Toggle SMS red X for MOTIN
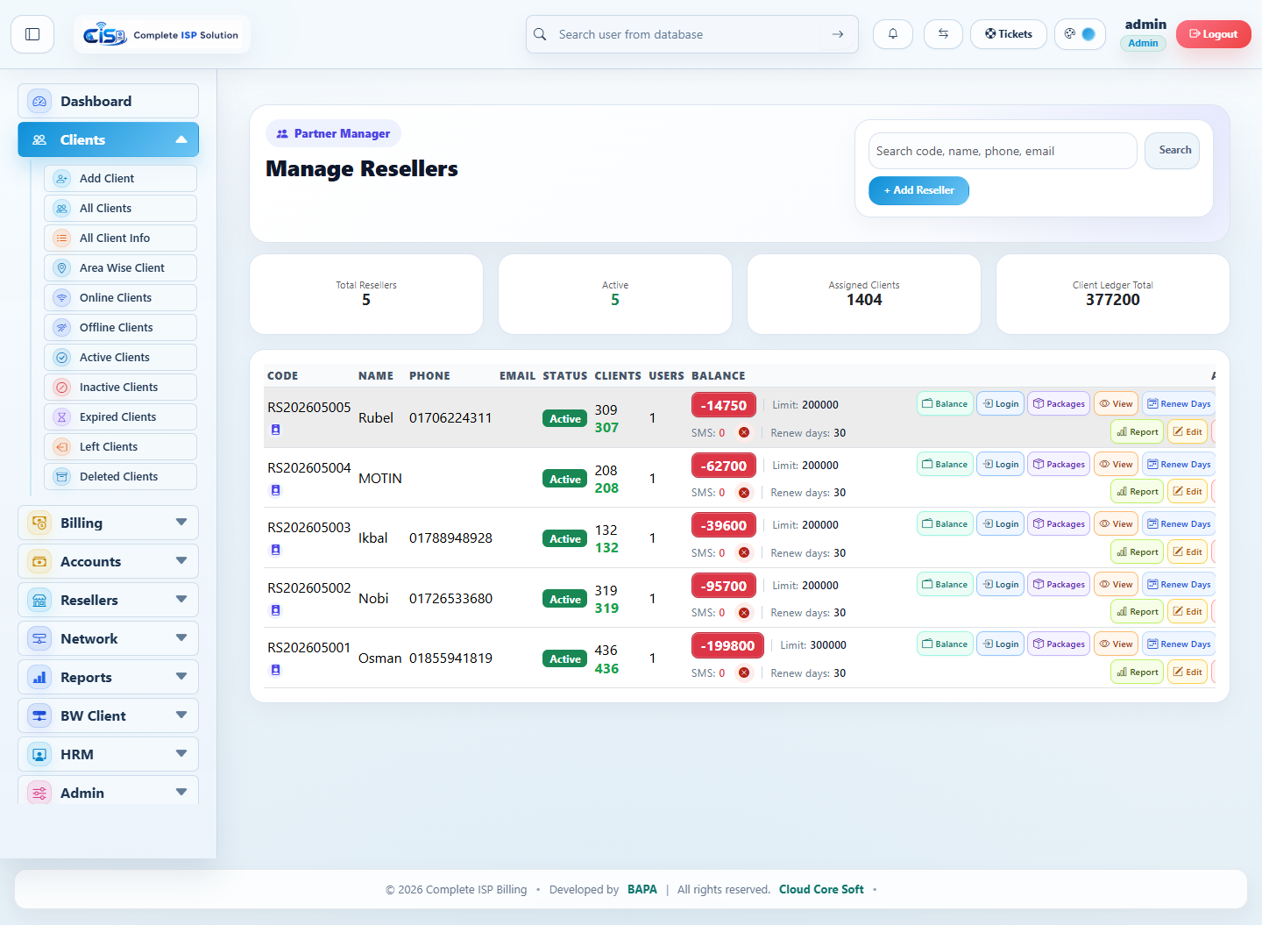 743,493
